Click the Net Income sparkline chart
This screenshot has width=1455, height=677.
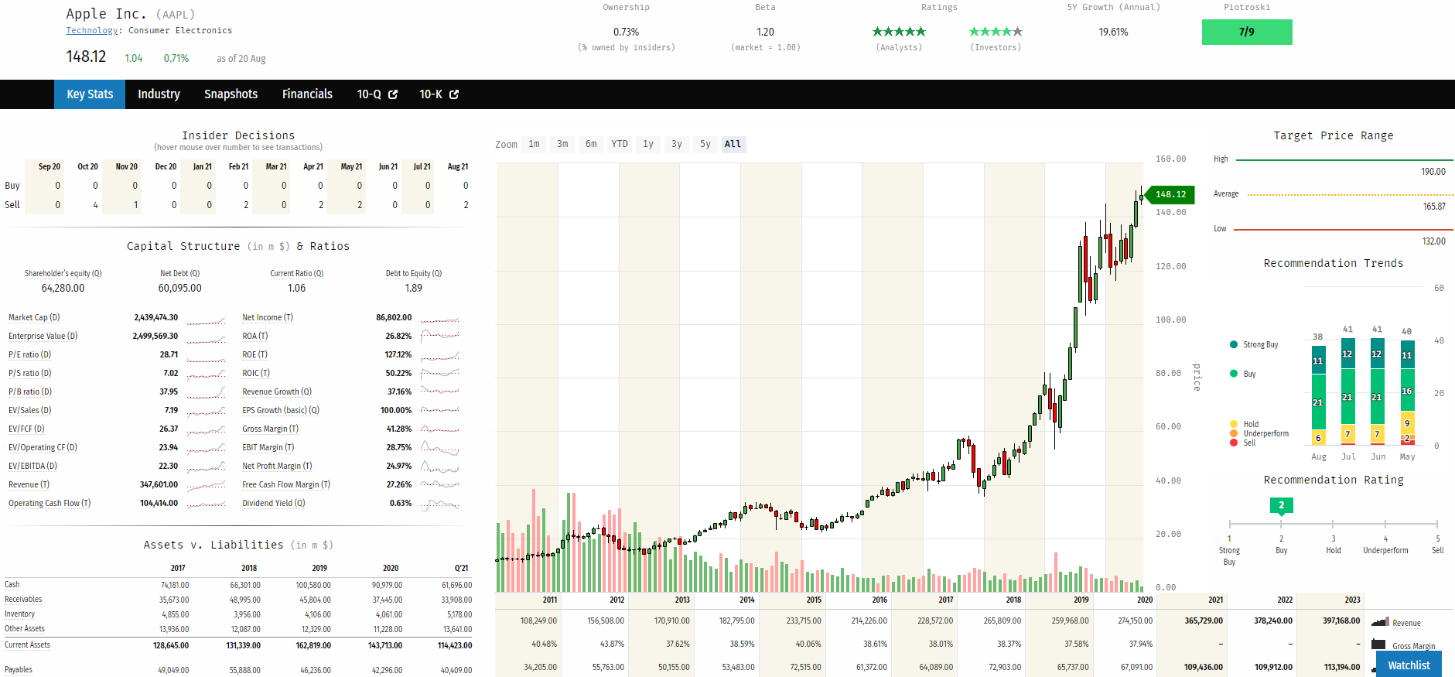[440, 319]
